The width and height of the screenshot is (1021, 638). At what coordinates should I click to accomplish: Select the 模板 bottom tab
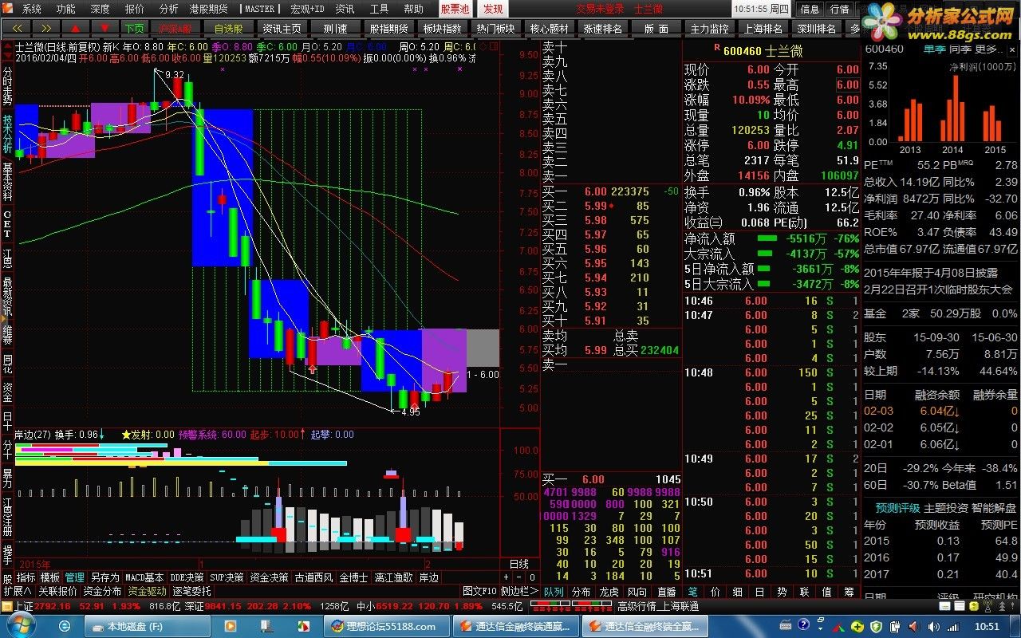coord(50,577)
